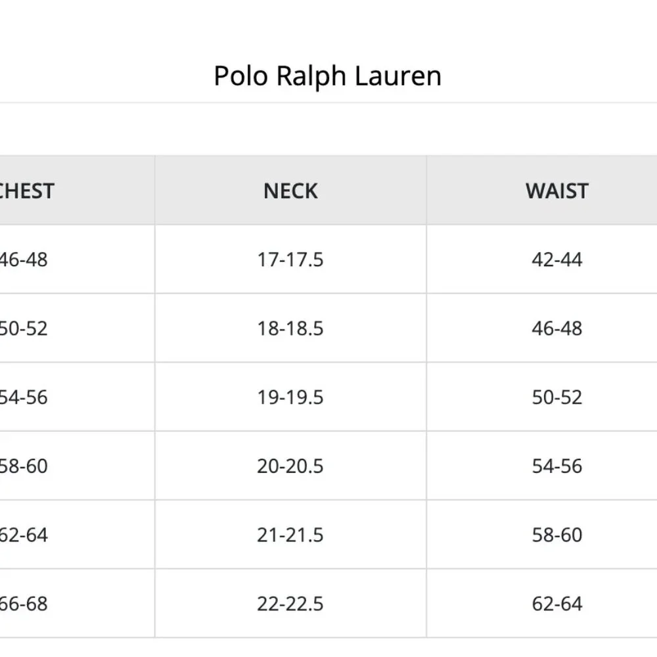
Task: Click neck size 21-21.5 cell
Action: point(290,535)
